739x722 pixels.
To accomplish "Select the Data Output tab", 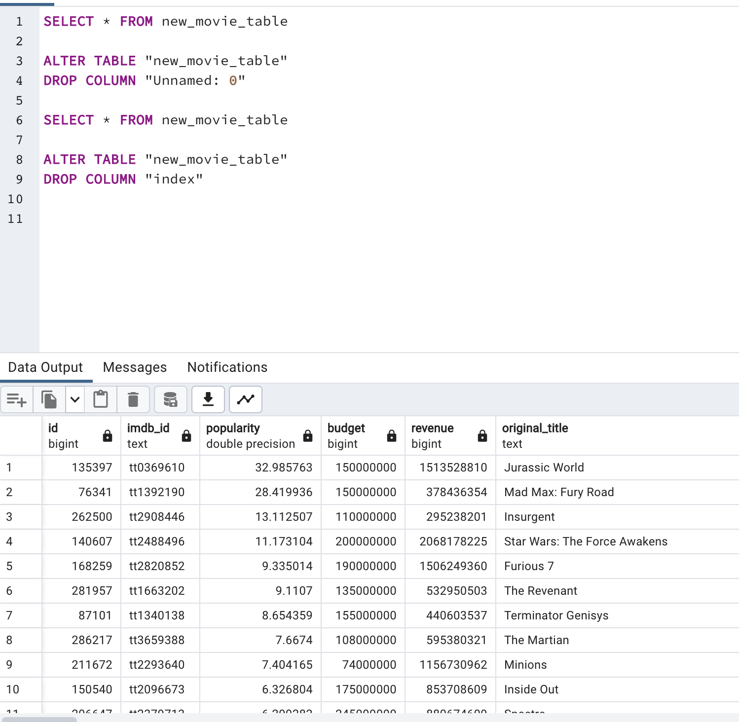I will coord(45,367).
